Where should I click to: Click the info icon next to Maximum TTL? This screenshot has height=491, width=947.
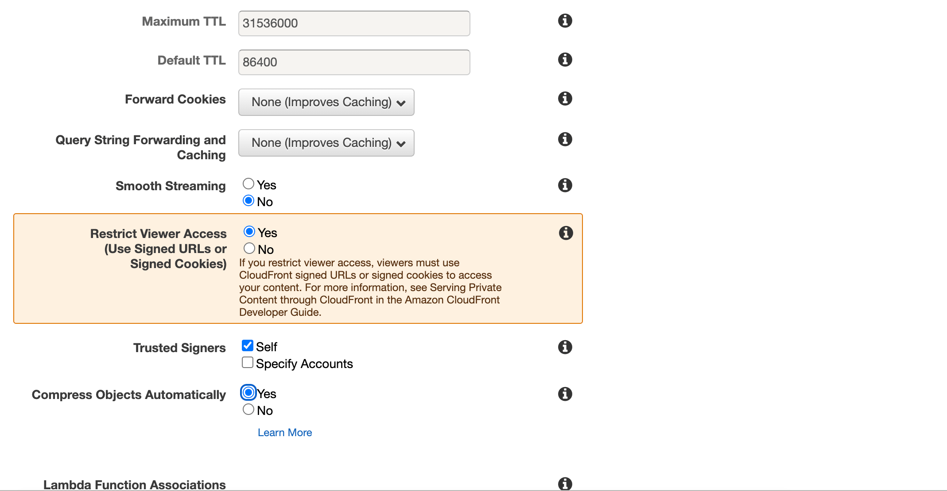pyautogui.click(x=565, y=20)
